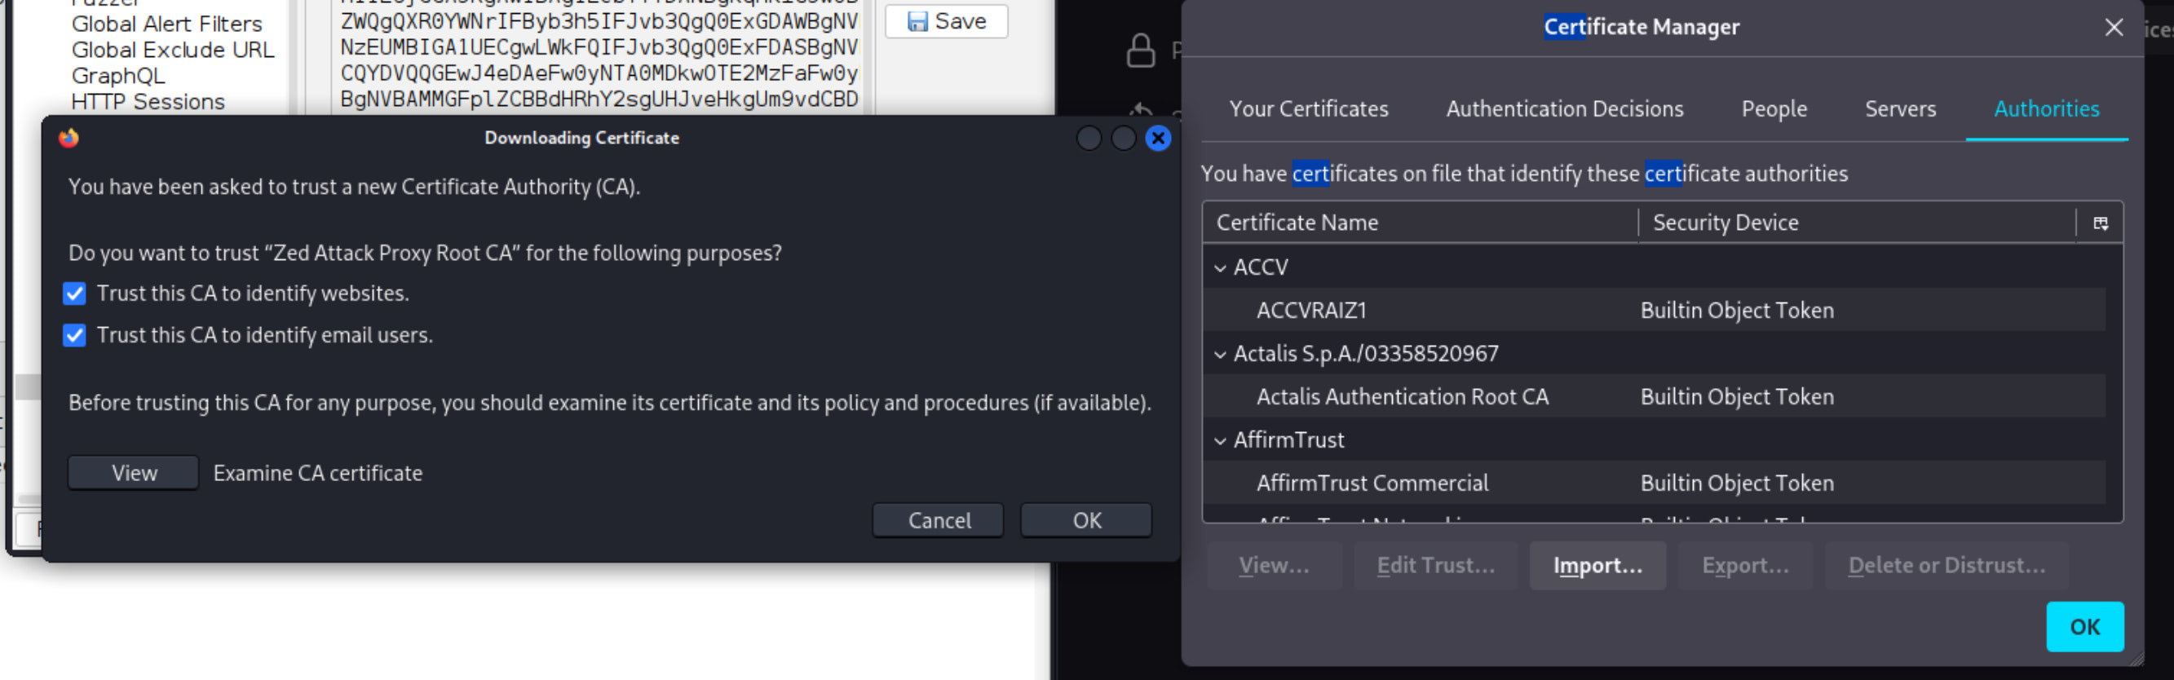This screenshot has width=2174, height=680.
Task: Select GraphQL in the options list
Action: point(118,76)
